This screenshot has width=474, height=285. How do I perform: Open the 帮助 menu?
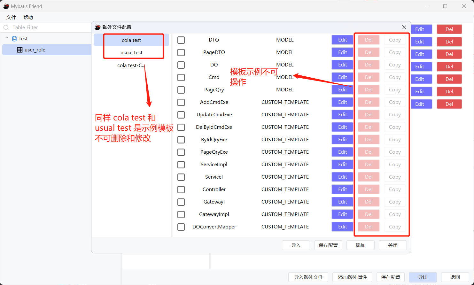pos(28,18)
